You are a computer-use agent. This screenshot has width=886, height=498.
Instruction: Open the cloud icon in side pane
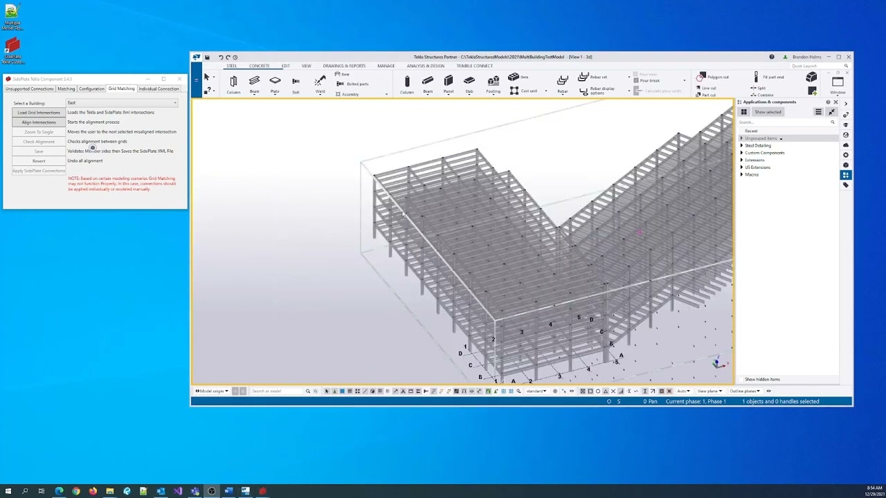[846, 145]
